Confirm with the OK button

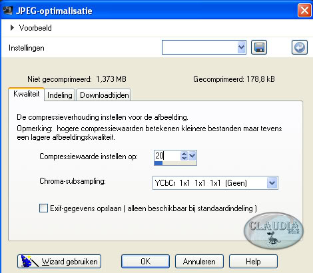pyautogui.click(x=145, y=261)
